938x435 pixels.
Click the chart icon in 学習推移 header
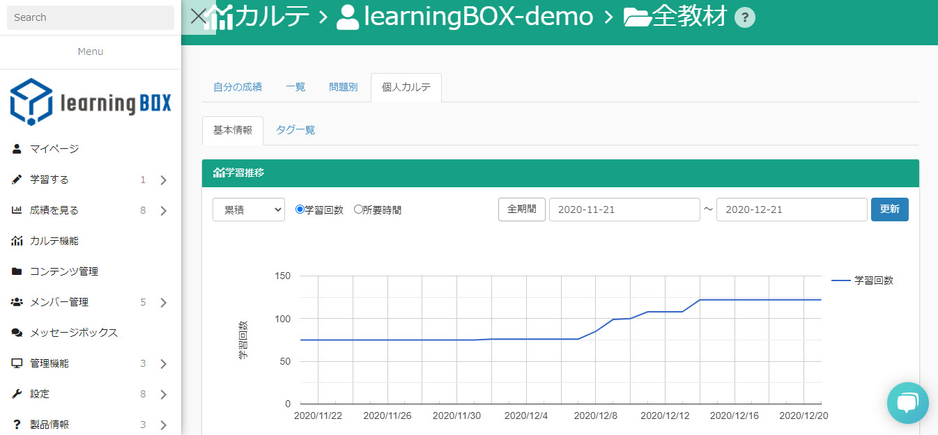[218, 173]
